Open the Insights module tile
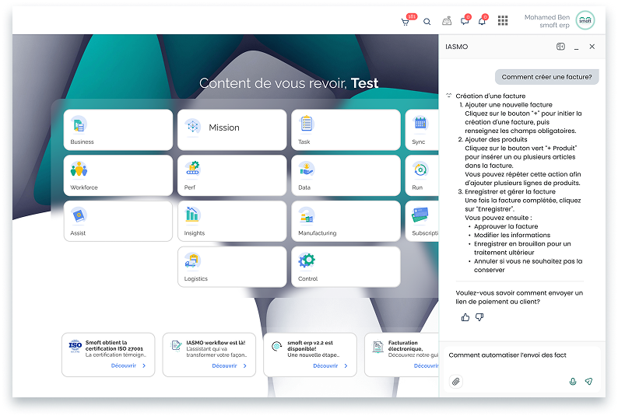The image size is (618, 416). 232,221
